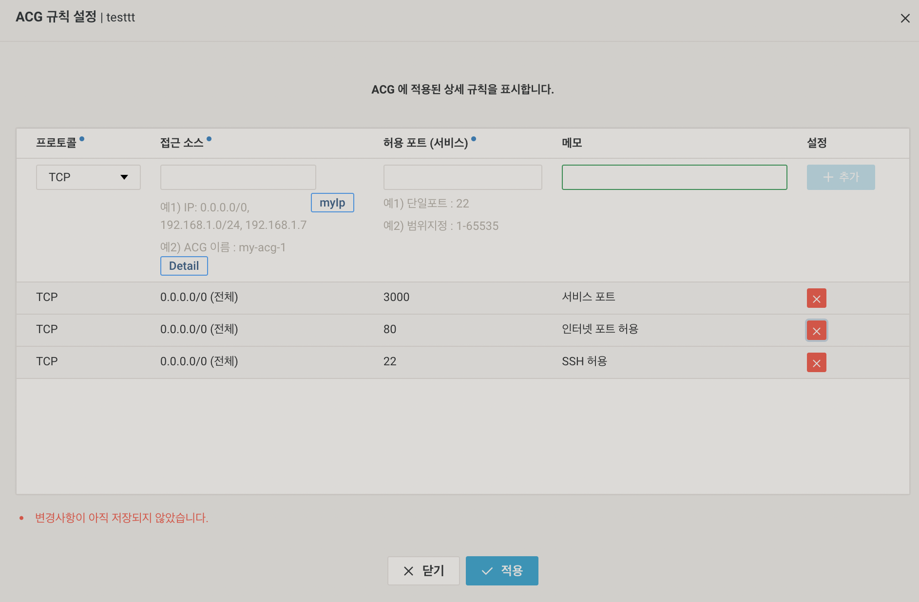The height and width of the screenshot is (602, 919).
Task: Click port value 80
Action: coord(390,329)
